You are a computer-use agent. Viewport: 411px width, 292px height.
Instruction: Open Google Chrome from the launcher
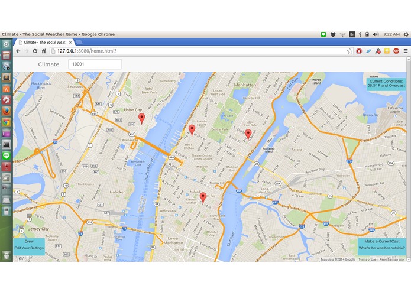(7, 122)
